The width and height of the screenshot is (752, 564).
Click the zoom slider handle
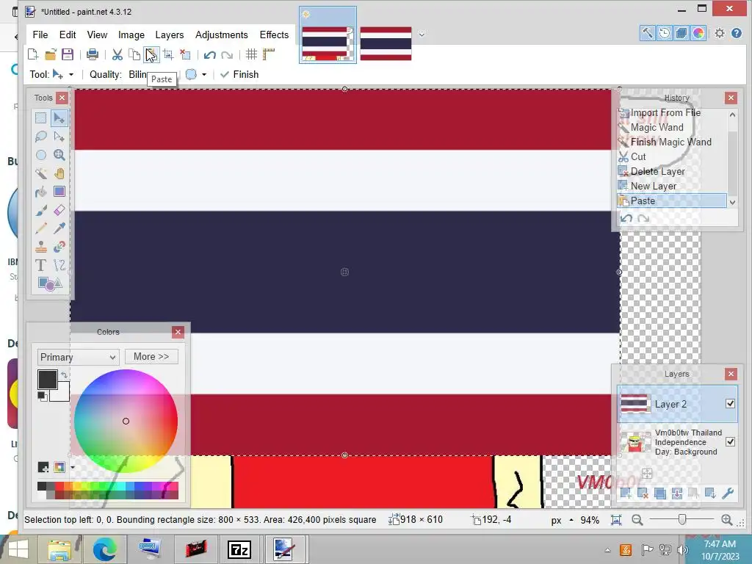coord(681,519)
